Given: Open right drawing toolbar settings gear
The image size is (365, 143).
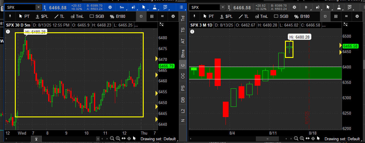Looking at the screenshot, I should [x=358, y=16].
